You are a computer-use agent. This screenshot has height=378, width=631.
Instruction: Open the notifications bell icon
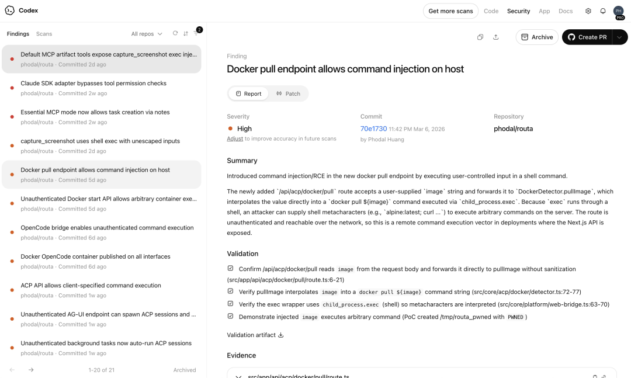click(x=603, y=11)
